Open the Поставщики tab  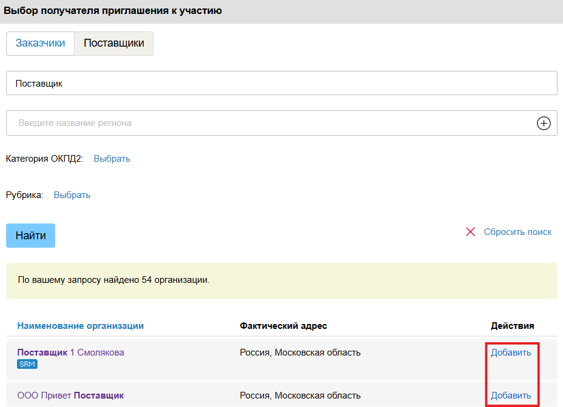pos(114,44)
